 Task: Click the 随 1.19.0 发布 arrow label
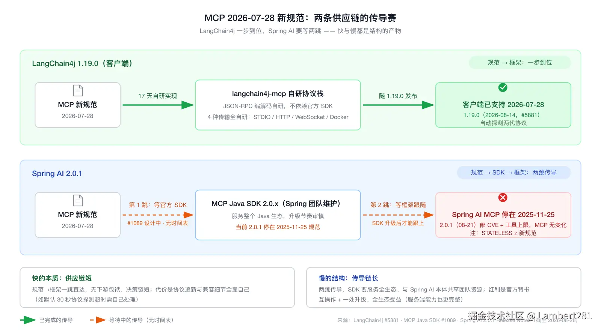pos(398,96)
